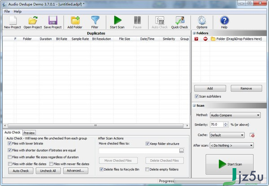Toggle Files with lower bitrate

tap(9, 144)
